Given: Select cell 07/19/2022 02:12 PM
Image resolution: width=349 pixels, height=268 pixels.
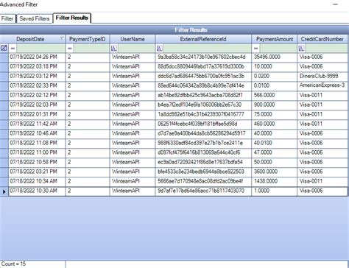Looking at the screenshot, I should pyautogui.click(x=37, y=96).
